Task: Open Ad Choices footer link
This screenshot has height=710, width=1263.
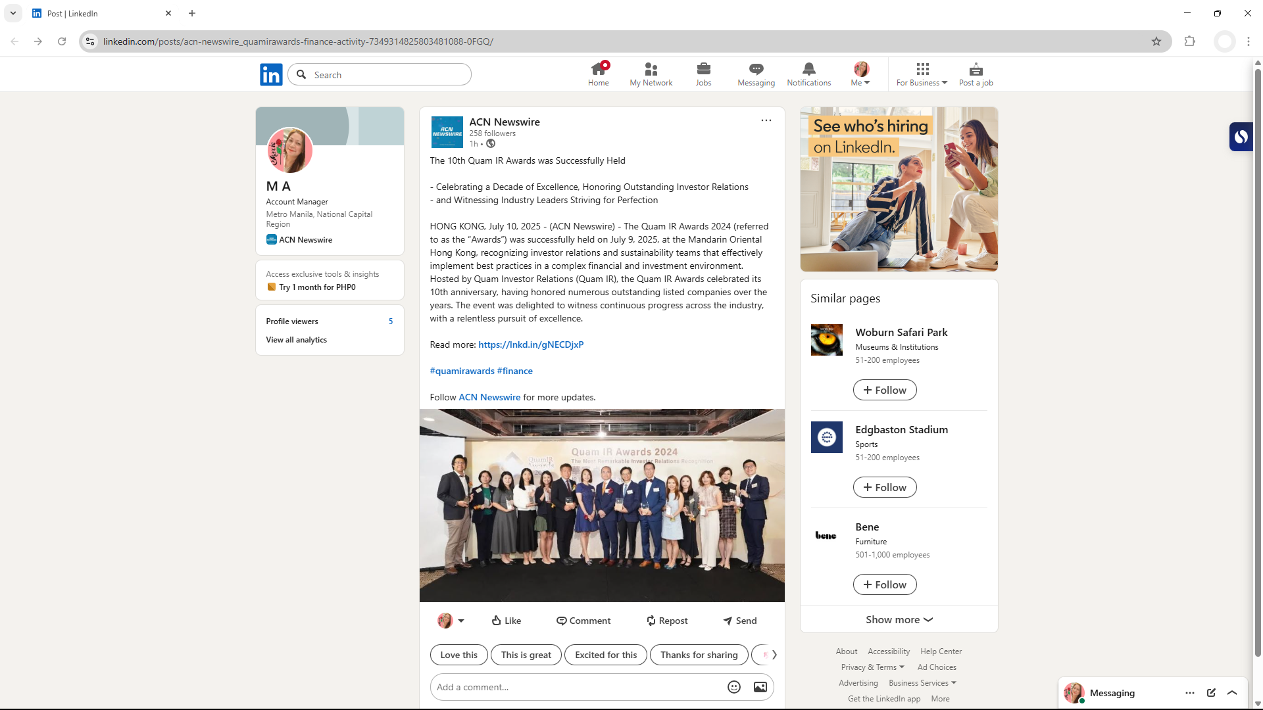Action: point(937,667)
